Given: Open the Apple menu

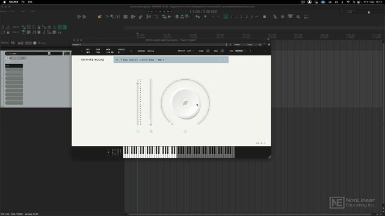Looking at the screenshot, I should click(x=4, y=2).
